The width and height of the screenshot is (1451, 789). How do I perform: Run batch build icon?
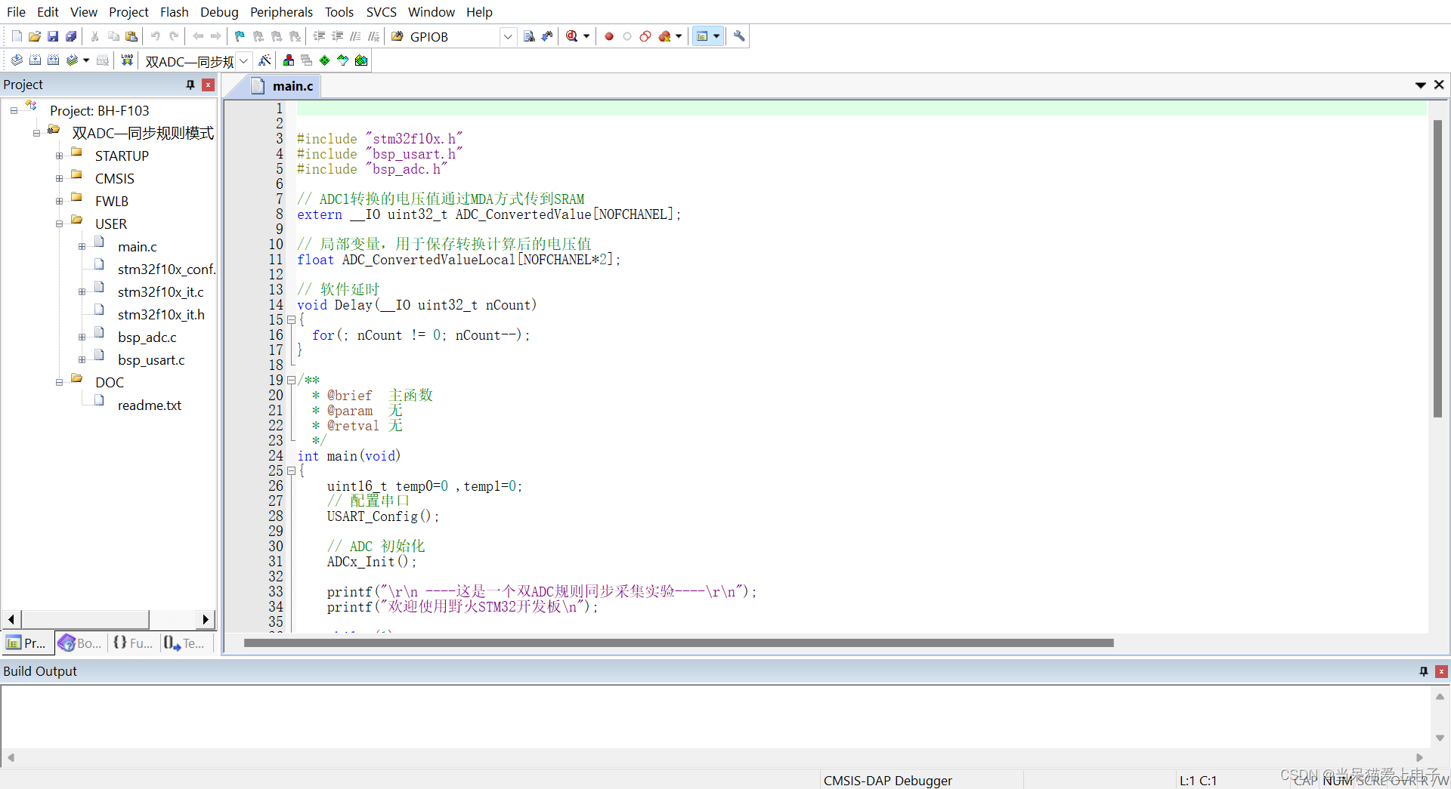72,60
